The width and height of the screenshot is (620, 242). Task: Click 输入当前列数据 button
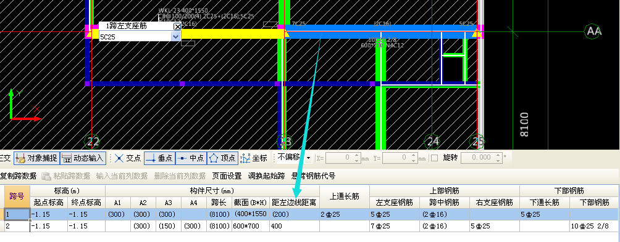click(x=122, y=175)
